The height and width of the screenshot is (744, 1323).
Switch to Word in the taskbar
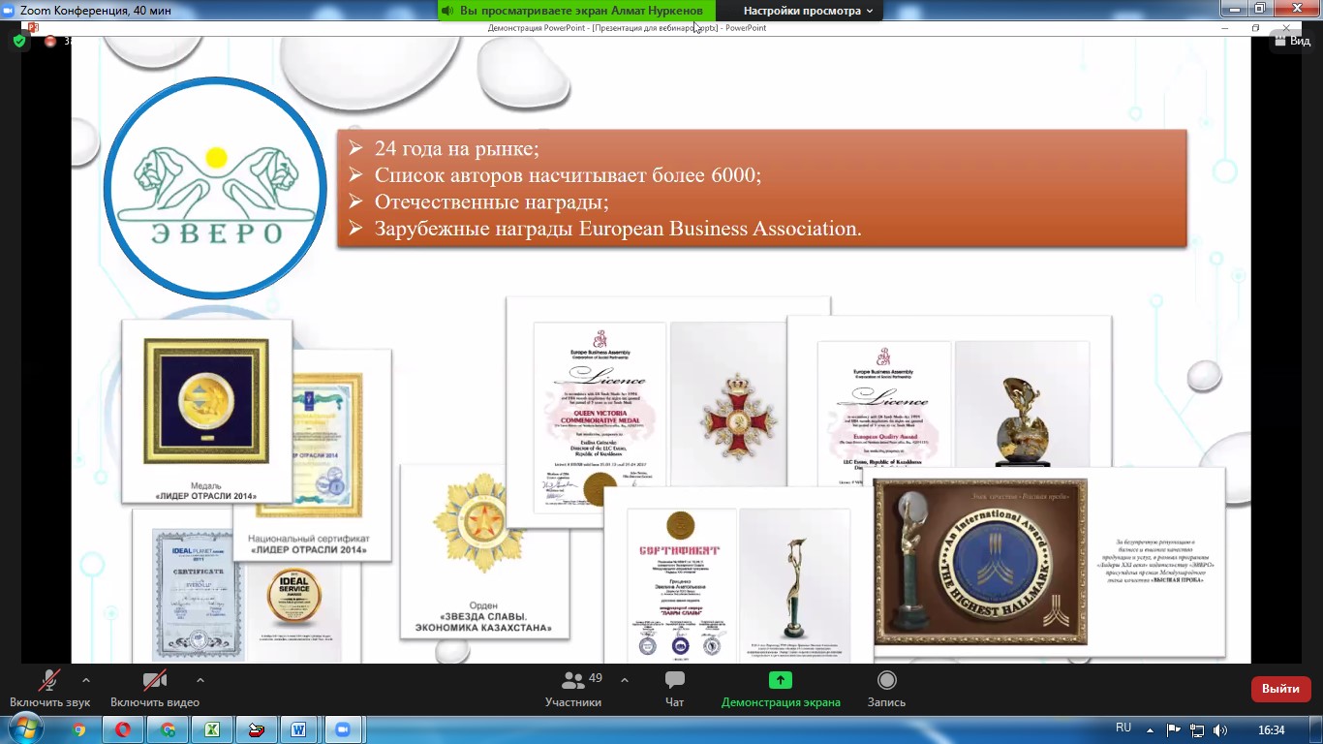298,729
